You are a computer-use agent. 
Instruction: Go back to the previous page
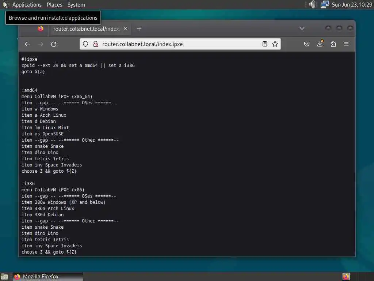click(27, 44)
